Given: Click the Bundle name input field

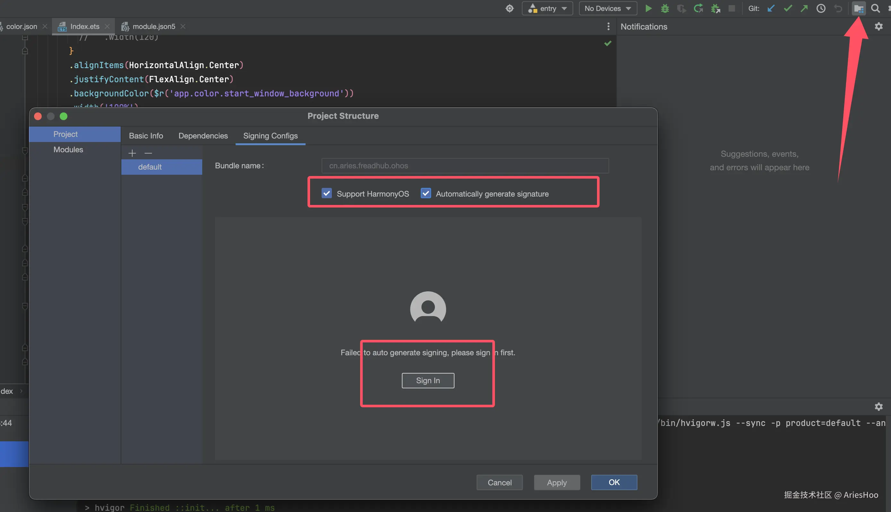Looking at the screenshot, I should coord(465,166).
